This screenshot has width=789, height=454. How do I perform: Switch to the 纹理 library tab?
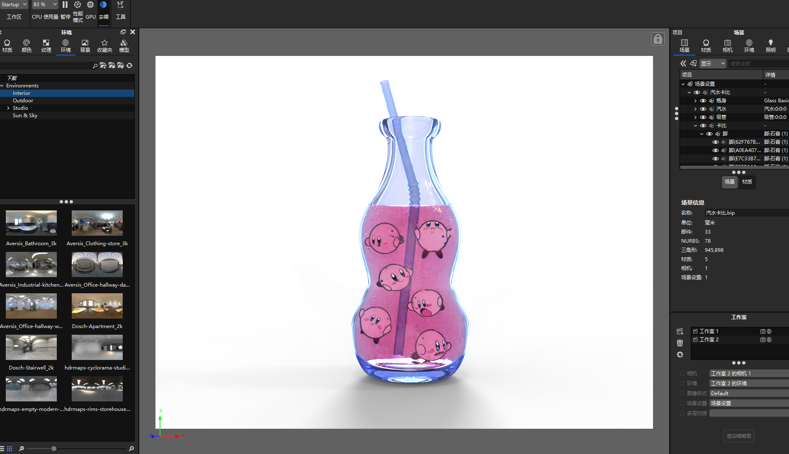tap(46, 46)
